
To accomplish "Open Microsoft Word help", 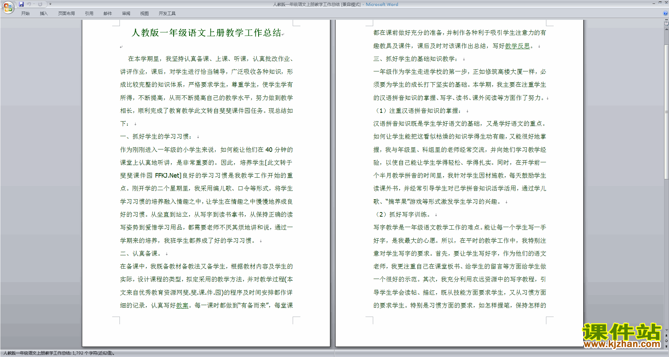I will 666,14.
